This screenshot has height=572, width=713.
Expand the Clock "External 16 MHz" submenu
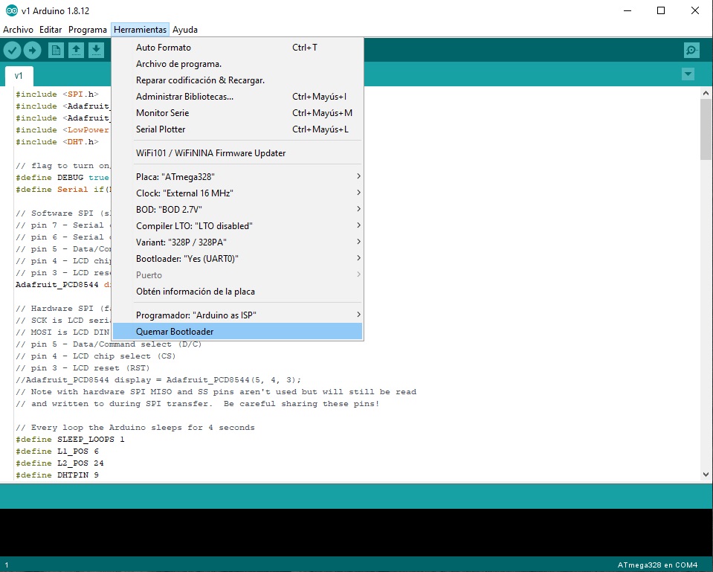point(237,193)
